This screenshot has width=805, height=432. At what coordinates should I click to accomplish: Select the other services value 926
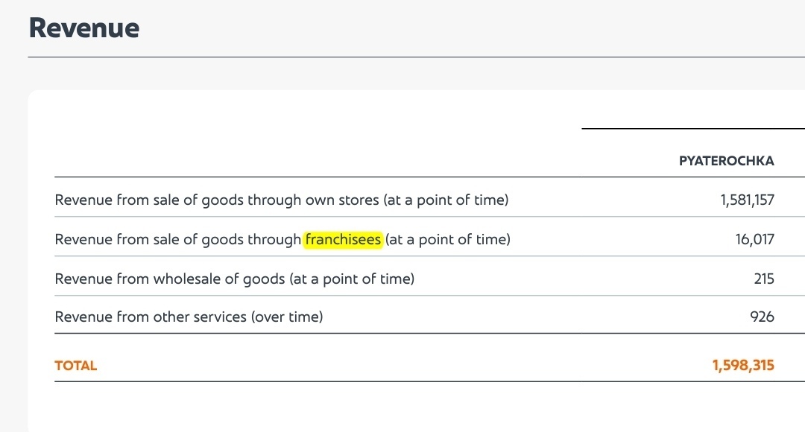pyautogui.click(x=762, y=317)
